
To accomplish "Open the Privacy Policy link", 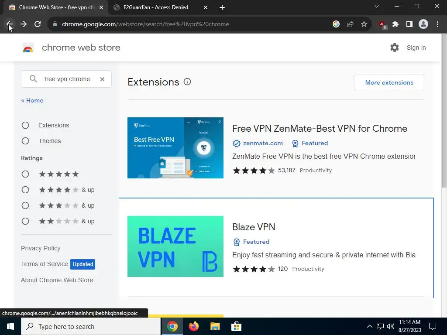I will (41, 248).
